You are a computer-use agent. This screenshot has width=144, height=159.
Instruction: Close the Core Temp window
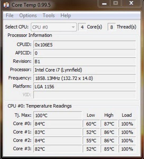[131, 3]
